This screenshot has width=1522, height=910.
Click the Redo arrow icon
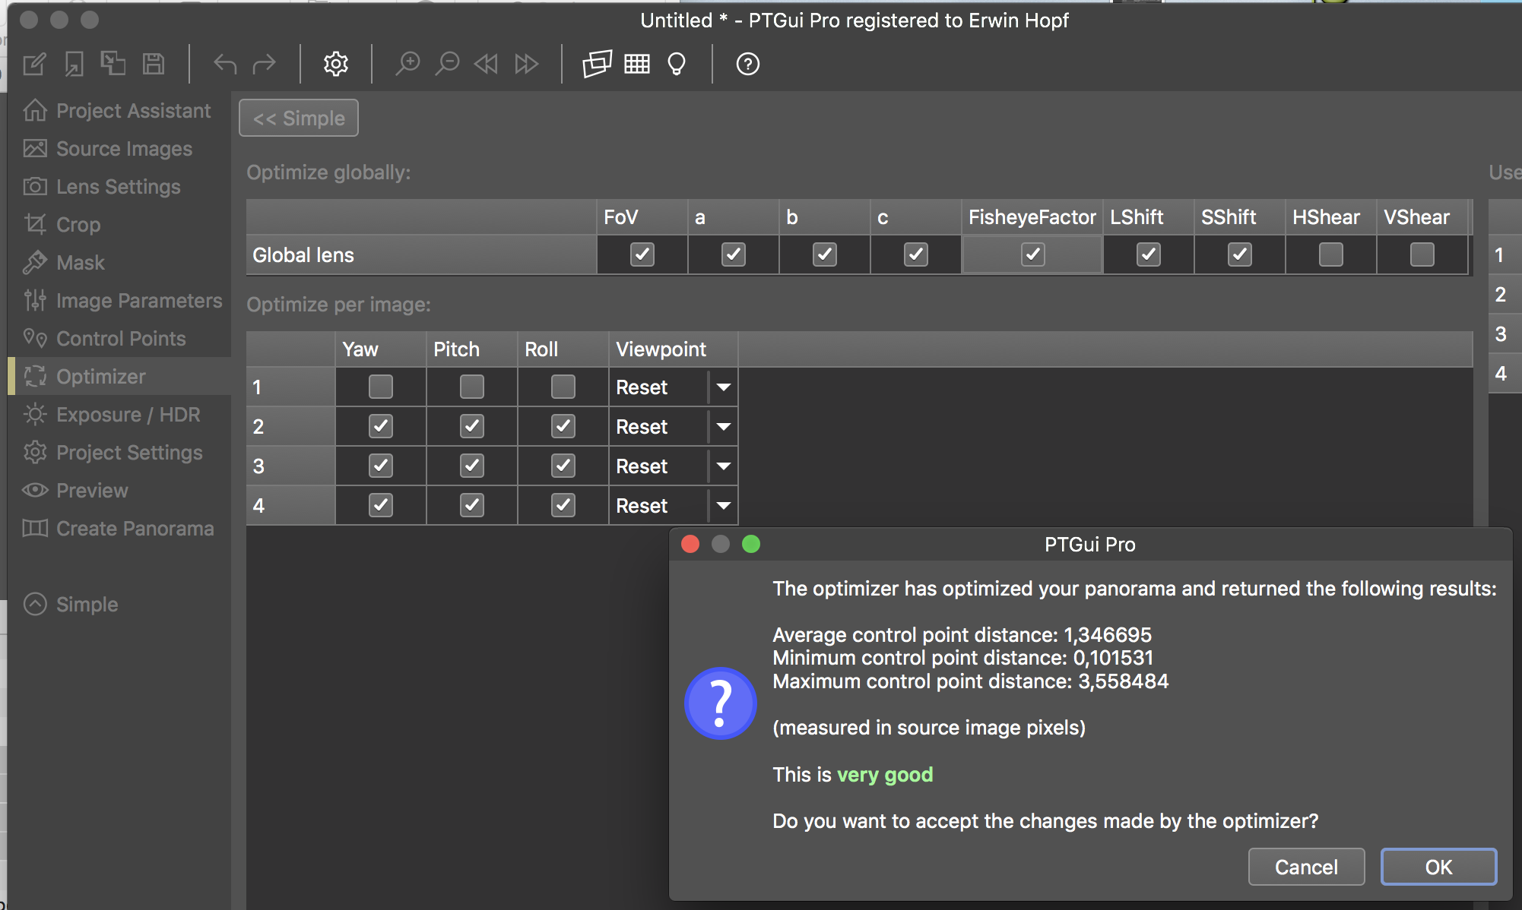(x=264, y=64)
